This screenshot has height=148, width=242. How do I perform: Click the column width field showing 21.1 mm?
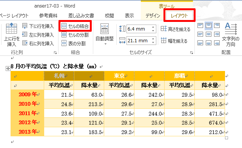139,41
